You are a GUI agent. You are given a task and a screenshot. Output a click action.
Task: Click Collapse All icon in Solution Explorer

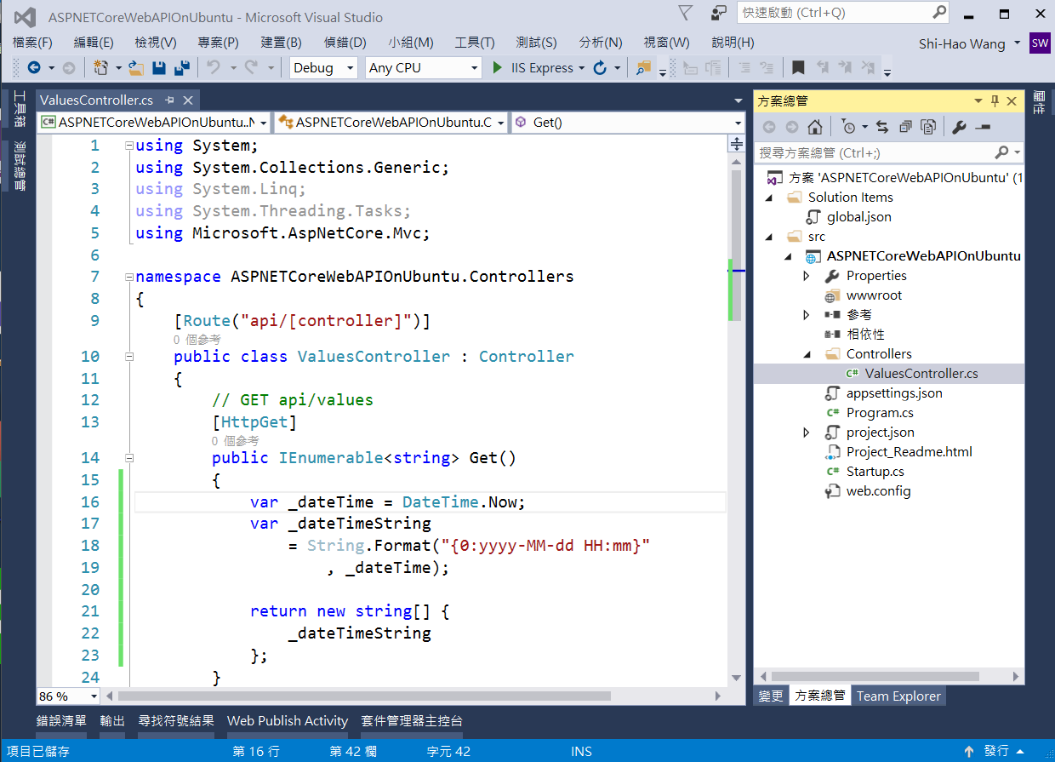coord(905,127)
